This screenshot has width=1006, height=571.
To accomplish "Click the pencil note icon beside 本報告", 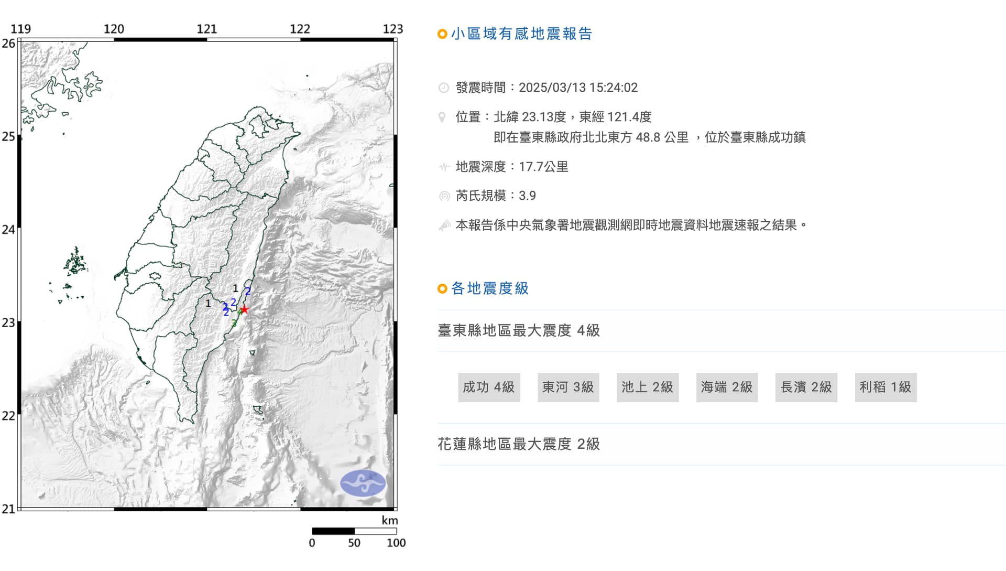I will [x=444, y=225].
